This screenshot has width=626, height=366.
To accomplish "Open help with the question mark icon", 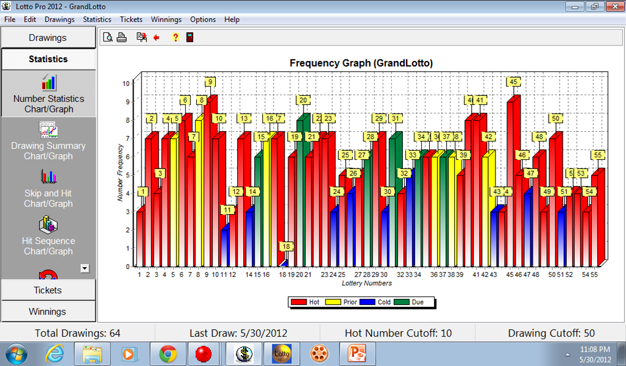I will [x=176, y=37].
